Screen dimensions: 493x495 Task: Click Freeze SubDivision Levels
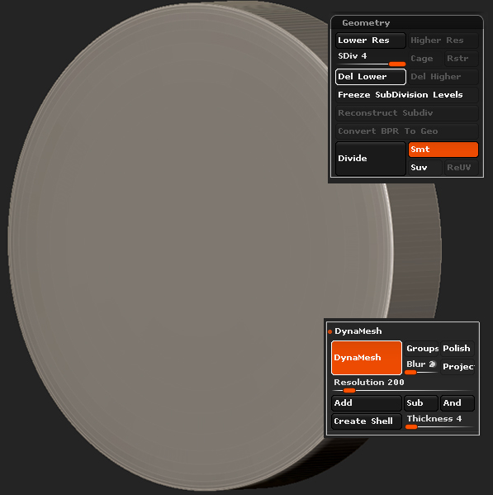[x=407, y=95]
